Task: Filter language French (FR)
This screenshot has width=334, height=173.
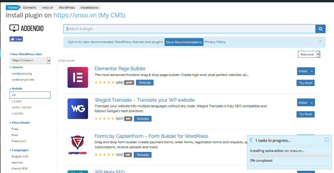Action: pyautogui.click(x=20, y=169)
